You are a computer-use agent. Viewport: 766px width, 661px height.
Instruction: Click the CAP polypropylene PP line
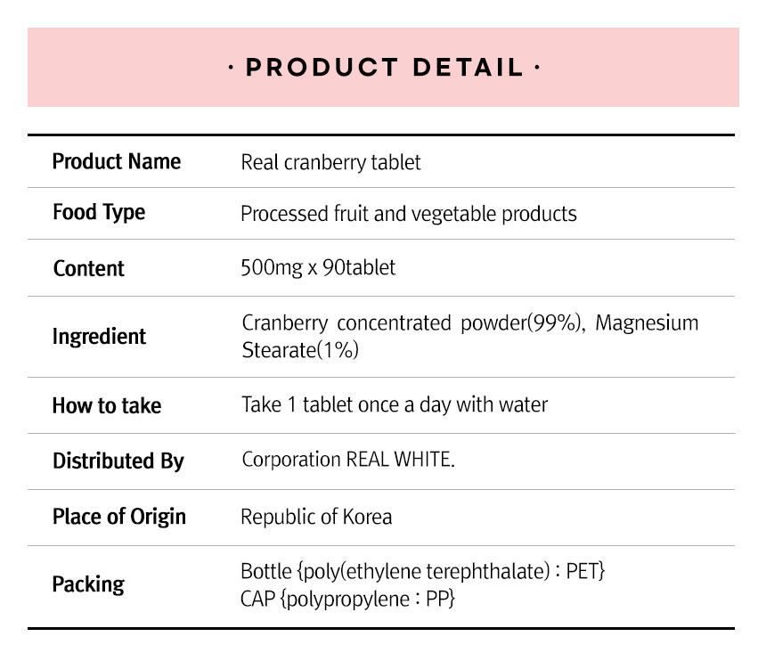point(347,599)
